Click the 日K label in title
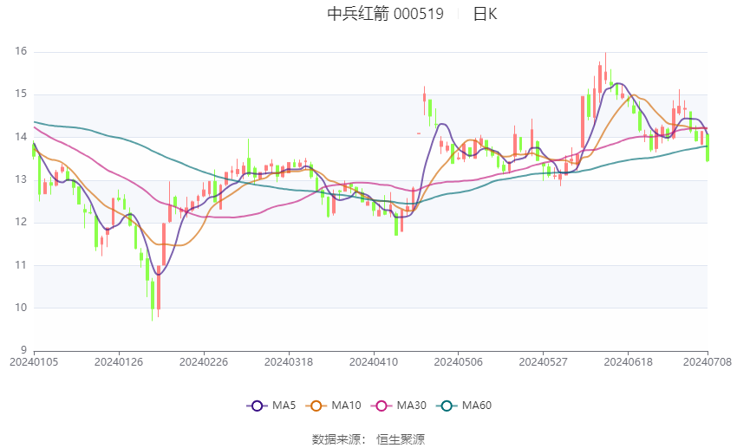Image resolution: width=737 pixels, height=448 pixels. point(485,14)
